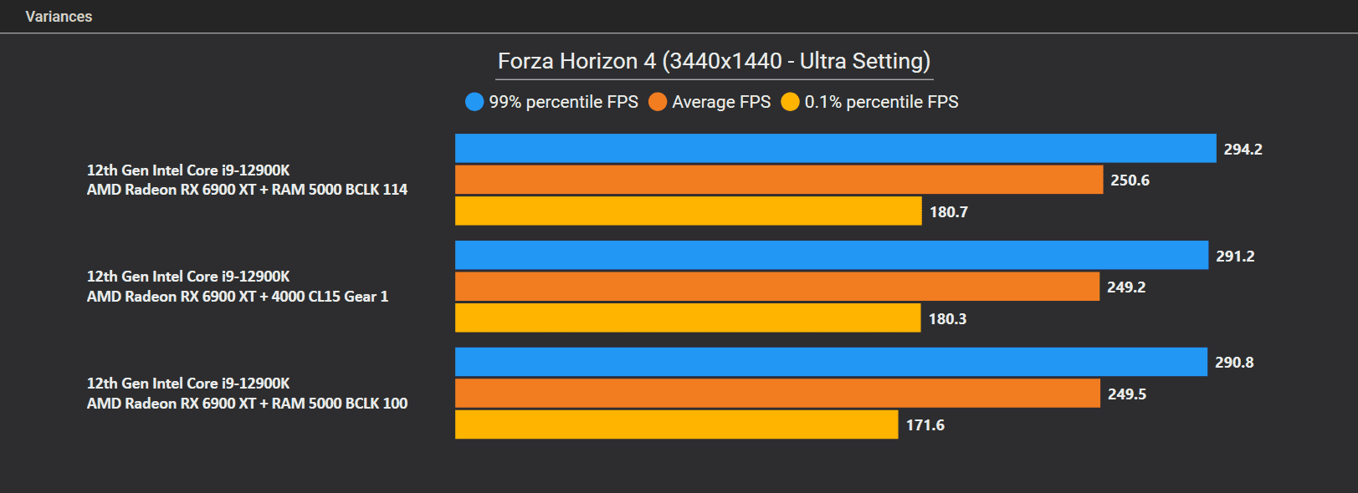This screenshot has width=1358, height=493.
Task: Select the yellow 171.6 bar
Action: tap(677, 424)
